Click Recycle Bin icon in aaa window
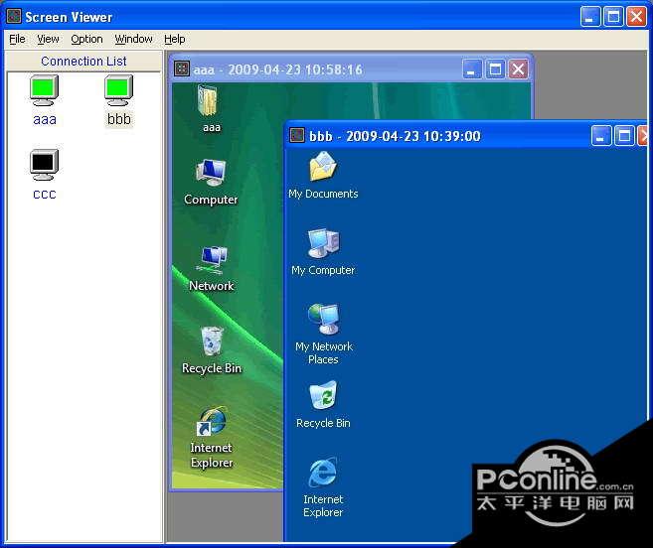The width and height of the screenshot is (653, 548). coord(212,342)
